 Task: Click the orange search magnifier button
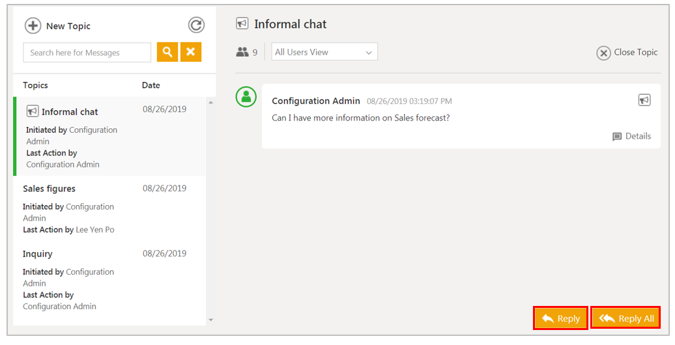coord(167,53)
